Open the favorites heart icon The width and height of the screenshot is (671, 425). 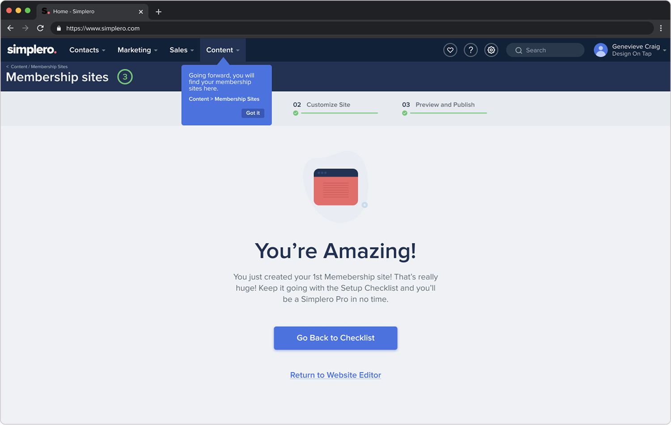tap(450, 50)
